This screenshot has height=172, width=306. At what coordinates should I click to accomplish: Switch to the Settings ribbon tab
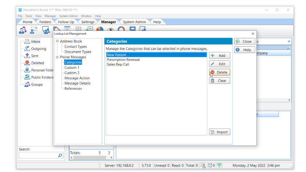pyautogui.click(x=88, y=22)
